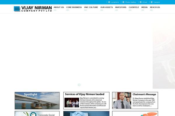
Task: Click the Spotlight heading text
Action: [31, 94]
